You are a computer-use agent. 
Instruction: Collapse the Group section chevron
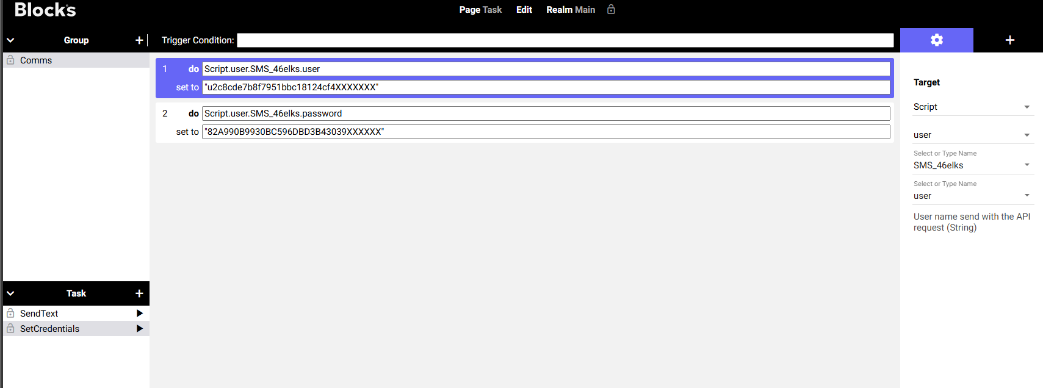(10, 40)
